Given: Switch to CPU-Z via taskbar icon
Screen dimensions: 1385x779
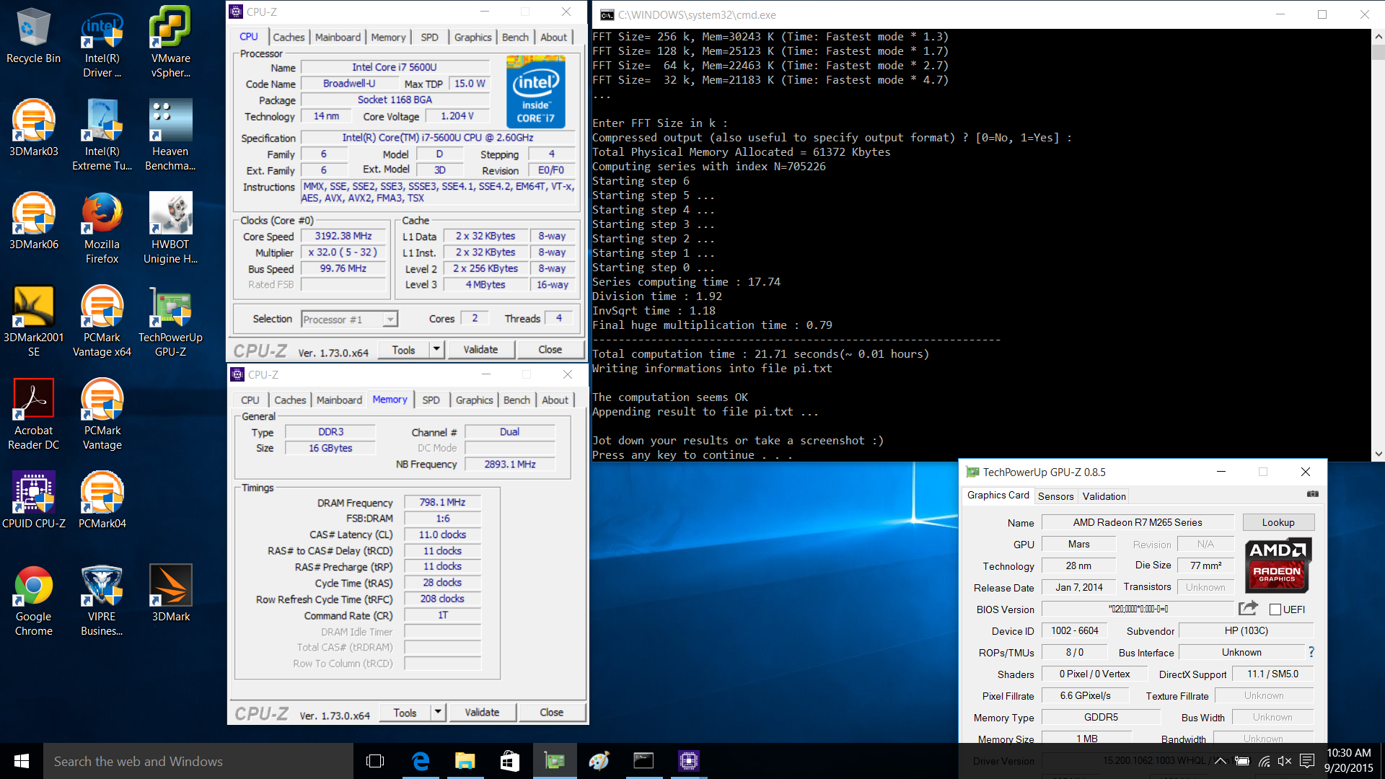Looking at the screenshot, I should [x=689, y=761].
